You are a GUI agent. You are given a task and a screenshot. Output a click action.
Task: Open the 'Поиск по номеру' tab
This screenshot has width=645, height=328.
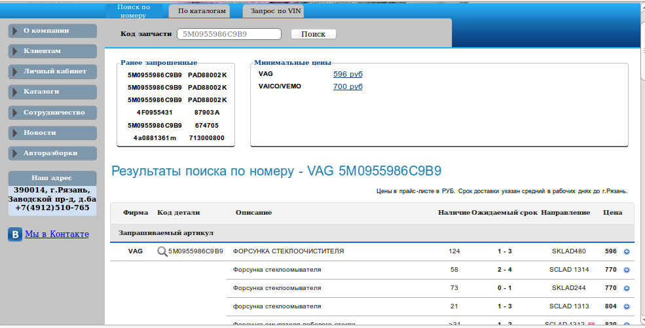[134, 11]
